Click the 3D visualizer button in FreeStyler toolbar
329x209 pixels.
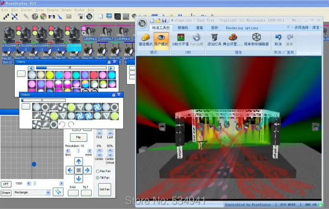pos(89,16)
